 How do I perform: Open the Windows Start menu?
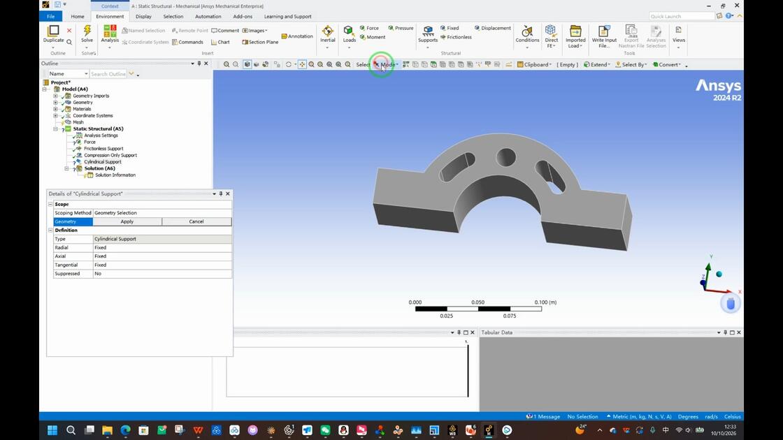pyautogui.click(x=52, y=430)
